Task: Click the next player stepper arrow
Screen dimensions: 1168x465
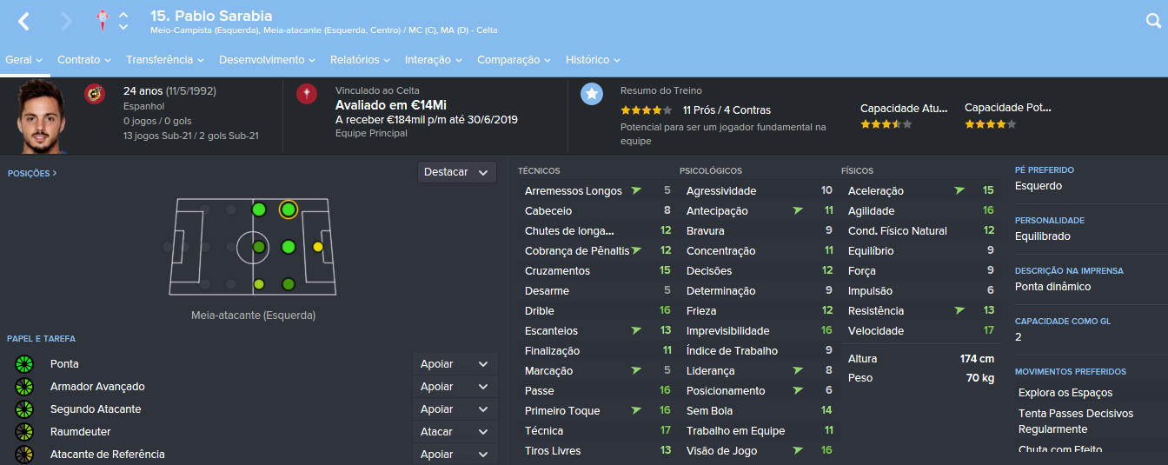Action: click(x=123, y=27)
